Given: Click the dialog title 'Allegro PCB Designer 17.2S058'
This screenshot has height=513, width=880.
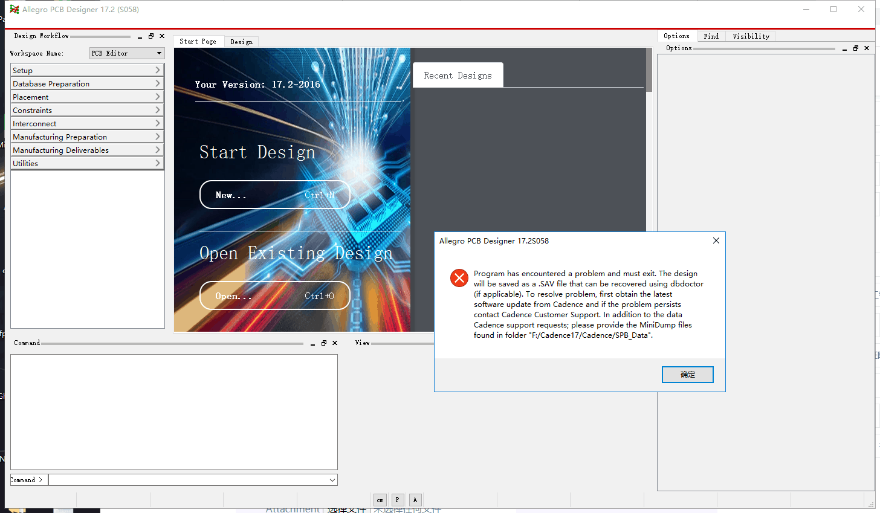Looking at the screenshot, I should click(494, 240).
